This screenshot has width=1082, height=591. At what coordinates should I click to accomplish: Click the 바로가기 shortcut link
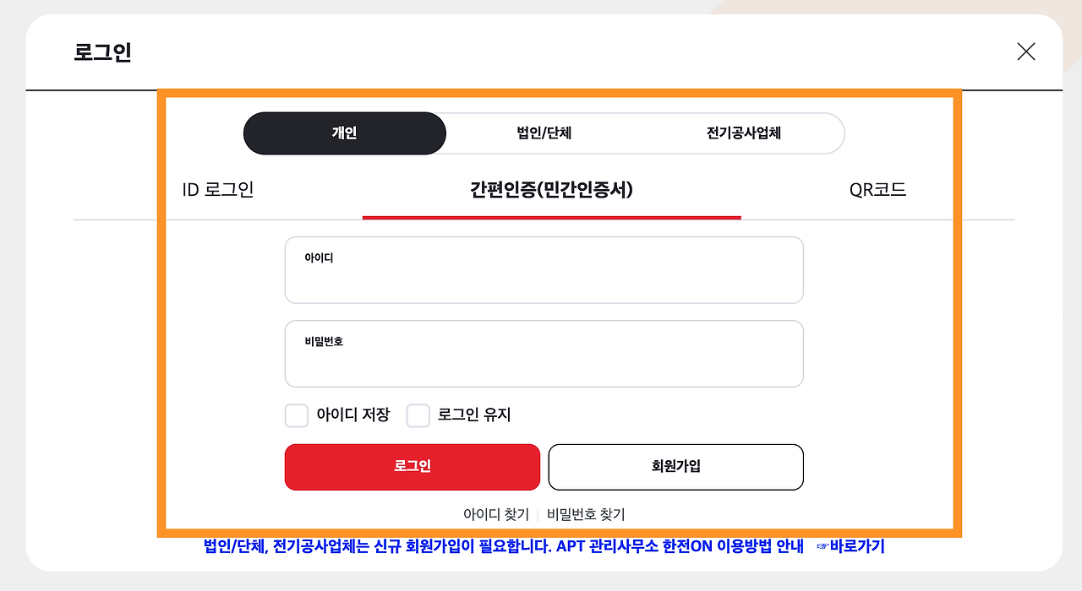point(854,546)
